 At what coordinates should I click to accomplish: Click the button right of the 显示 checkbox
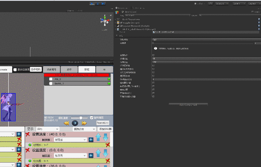pyautogui.click(x=36, y=69)
